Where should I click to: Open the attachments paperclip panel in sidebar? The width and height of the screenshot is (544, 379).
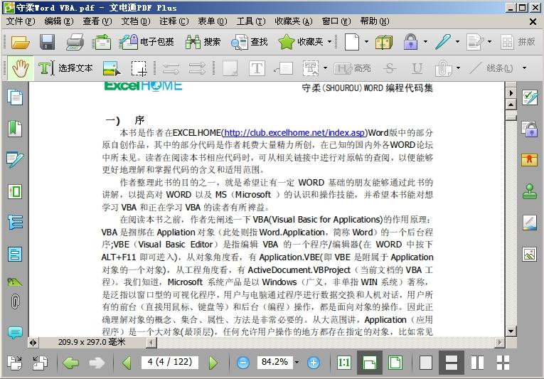click(x=15, y=301)
